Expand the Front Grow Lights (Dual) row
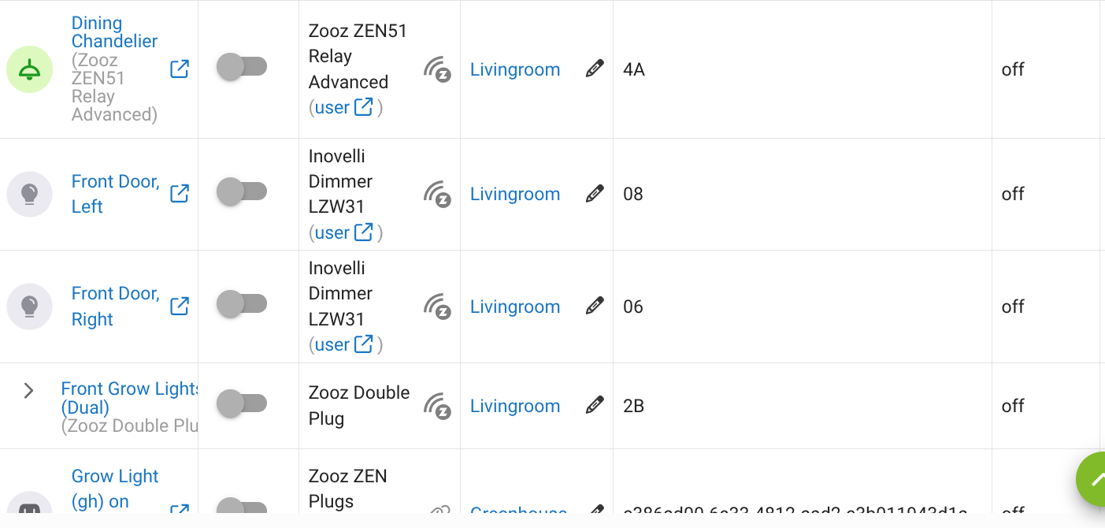The width and height of the screenshot is (1105, 528). 29,390
